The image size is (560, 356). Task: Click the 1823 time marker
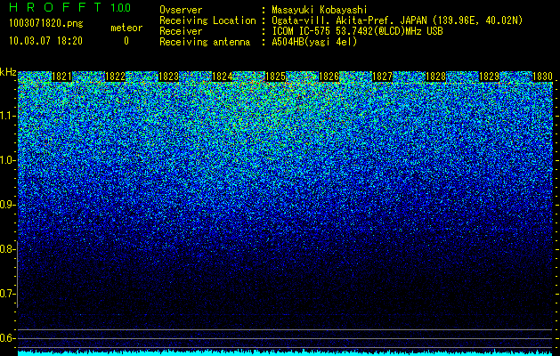coord(168,77)
